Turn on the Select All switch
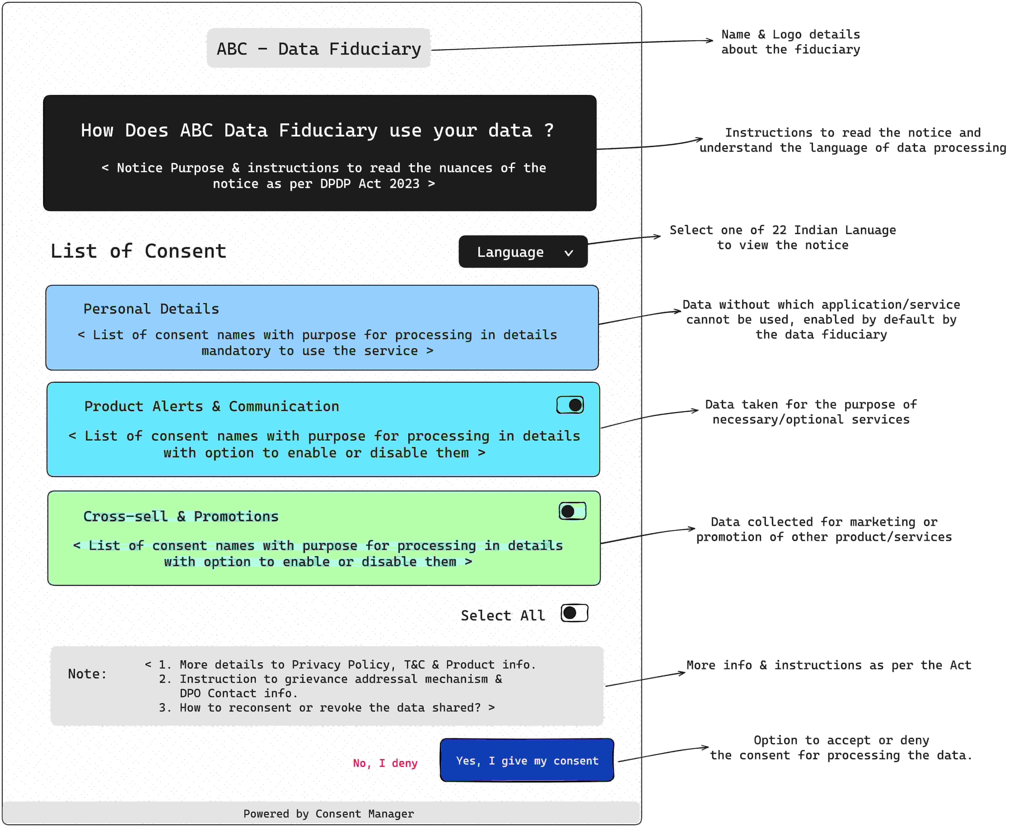The image size is (1009, 827). tap(574, 613)
